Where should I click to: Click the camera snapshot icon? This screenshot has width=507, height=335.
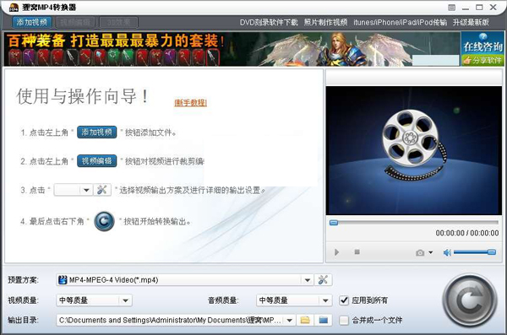click(420, 252)
